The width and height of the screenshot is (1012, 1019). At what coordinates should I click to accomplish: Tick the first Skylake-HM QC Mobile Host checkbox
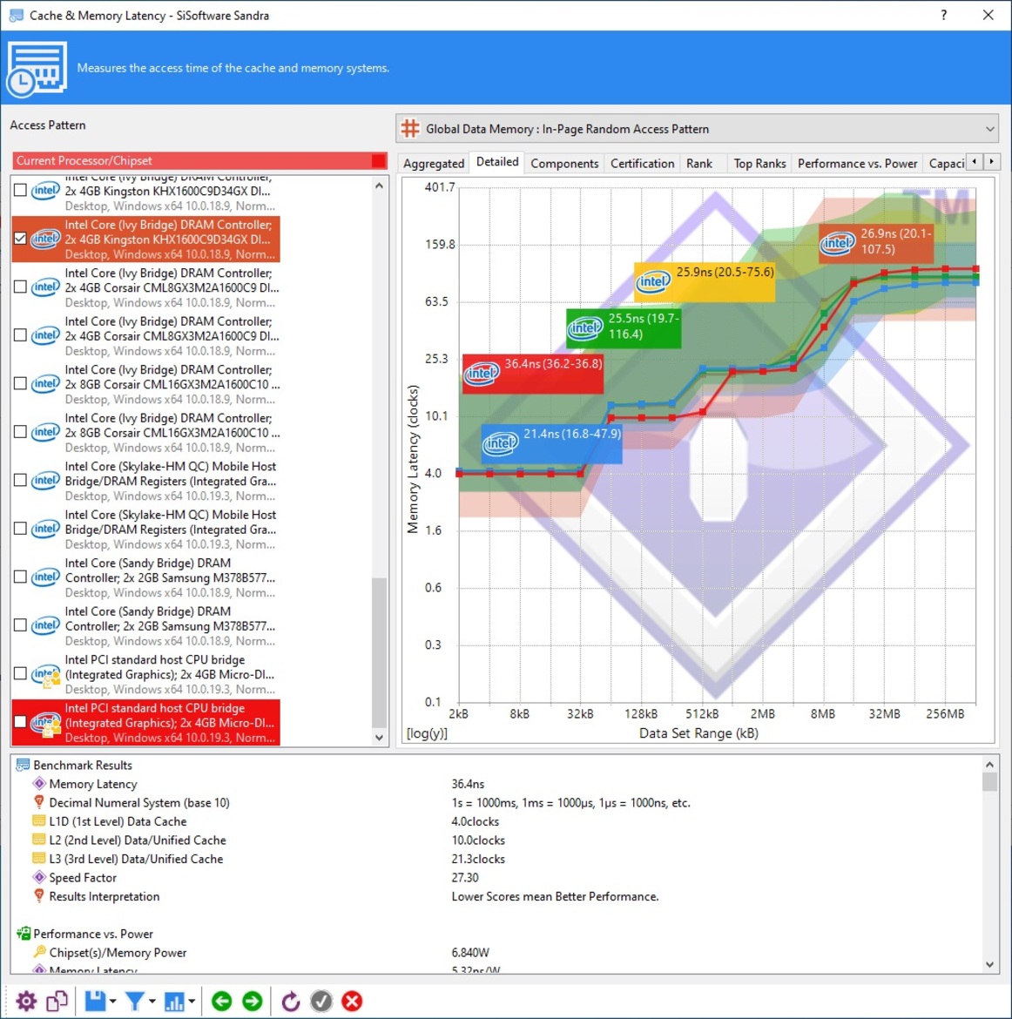20,480
